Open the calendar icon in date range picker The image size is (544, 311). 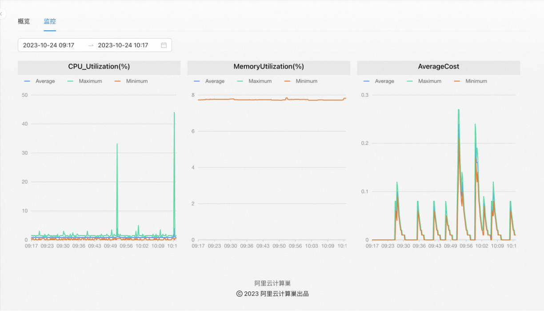pos(164,45)
